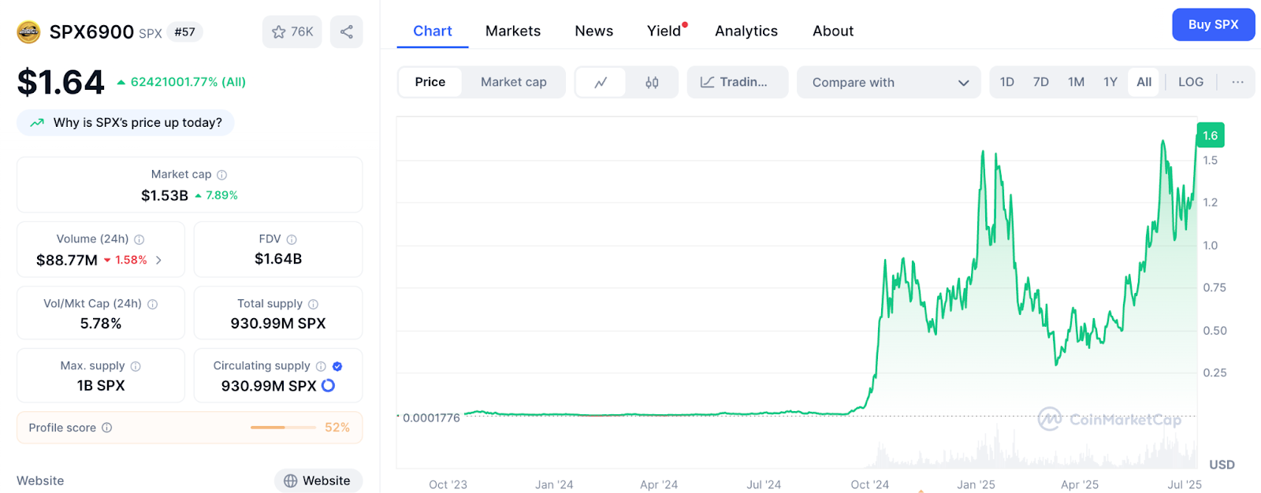This screenshot has height=493, width=1261.
Task: Click the verified circulating supply badge
Action: [x=337, y=366]
